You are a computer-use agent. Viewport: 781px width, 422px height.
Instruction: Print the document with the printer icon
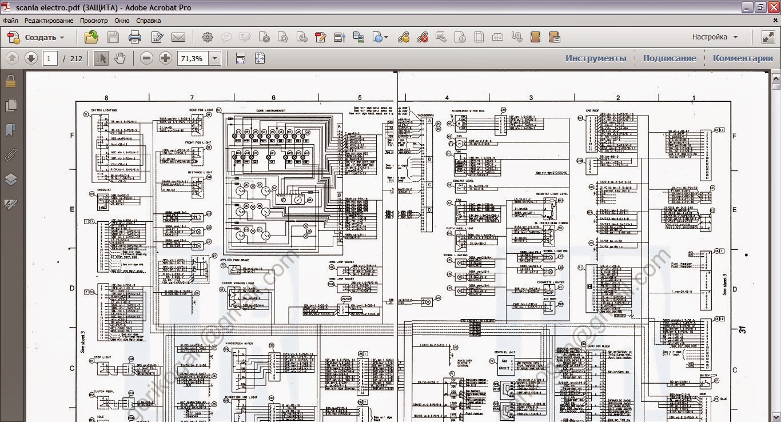pos(135,37)
